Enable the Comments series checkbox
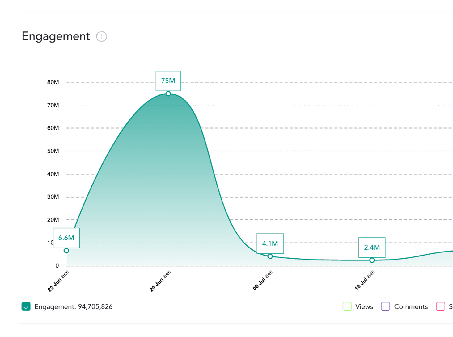The height and width of the screenshot is (337, 453). point(385,306)
